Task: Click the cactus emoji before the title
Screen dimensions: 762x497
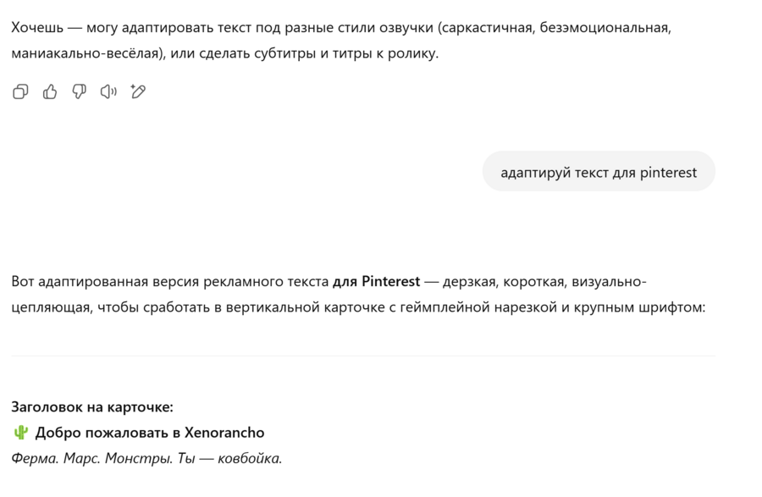Action: [21, 433]
